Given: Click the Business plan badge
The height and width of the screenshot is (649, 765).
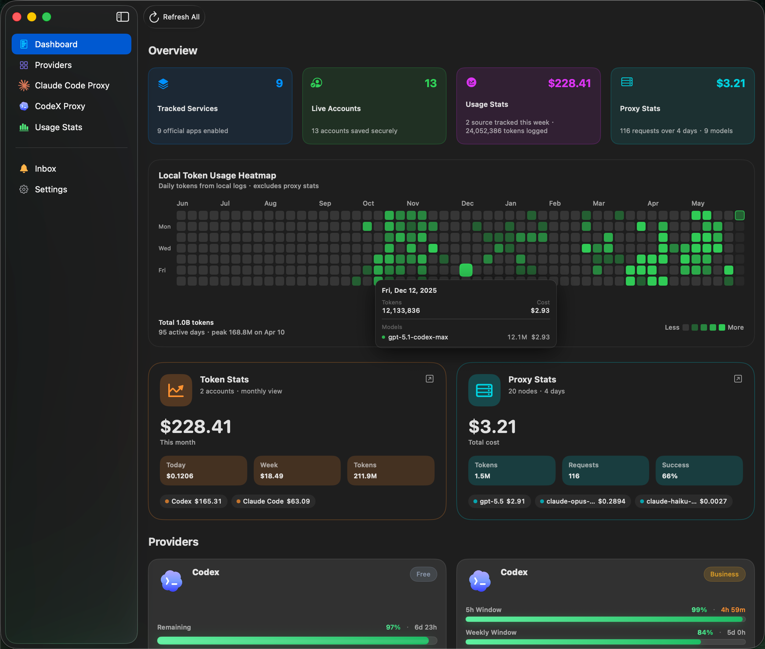Looking at the screenshot, I should tap(724, 574).
